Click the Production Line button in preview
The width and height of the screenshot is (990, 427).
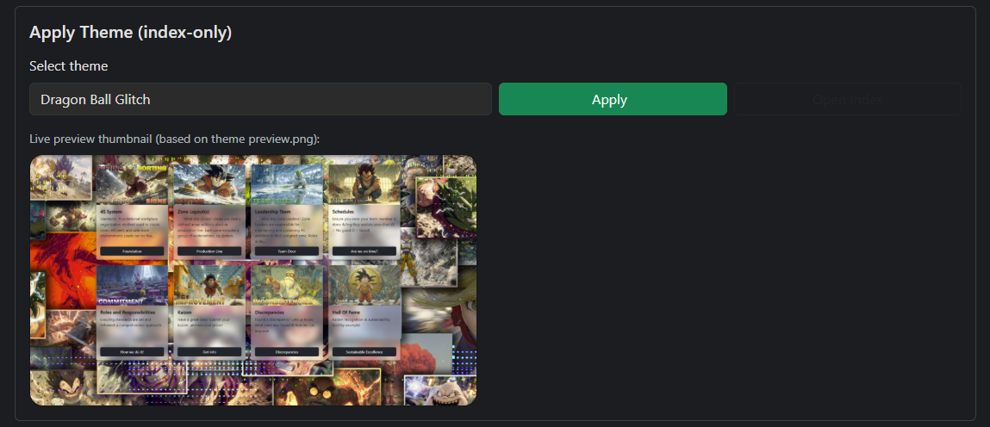[x=209, y=251]
